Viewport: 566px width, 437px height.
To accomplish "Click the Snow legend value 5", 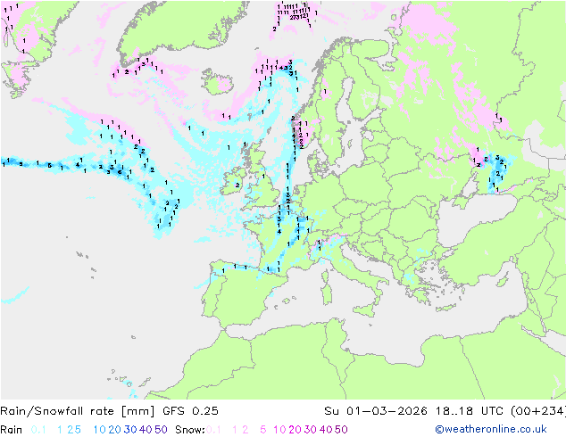I will point(262,430).
